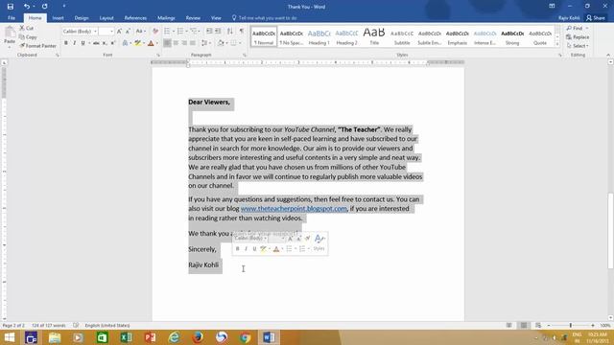614x345 pixels.
Task: Apply the Heading 1 style
Action: click(x=319, y=36)
